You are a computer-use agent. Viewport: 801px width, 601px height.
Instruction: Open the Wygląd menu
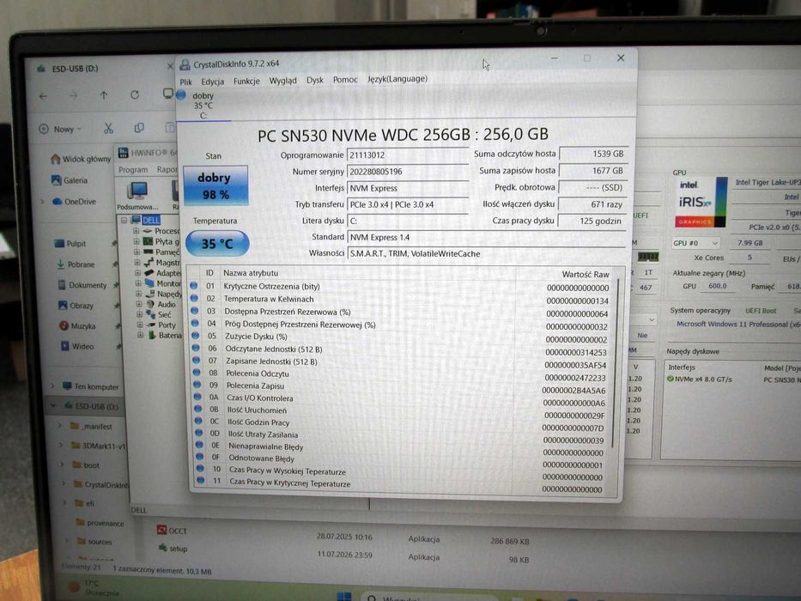click(x=283, y=80)
